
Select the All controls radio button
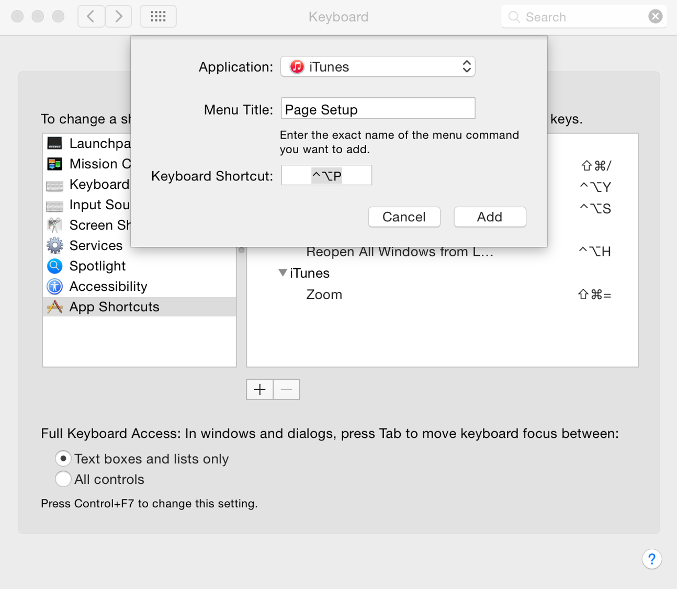click(63, 479)
